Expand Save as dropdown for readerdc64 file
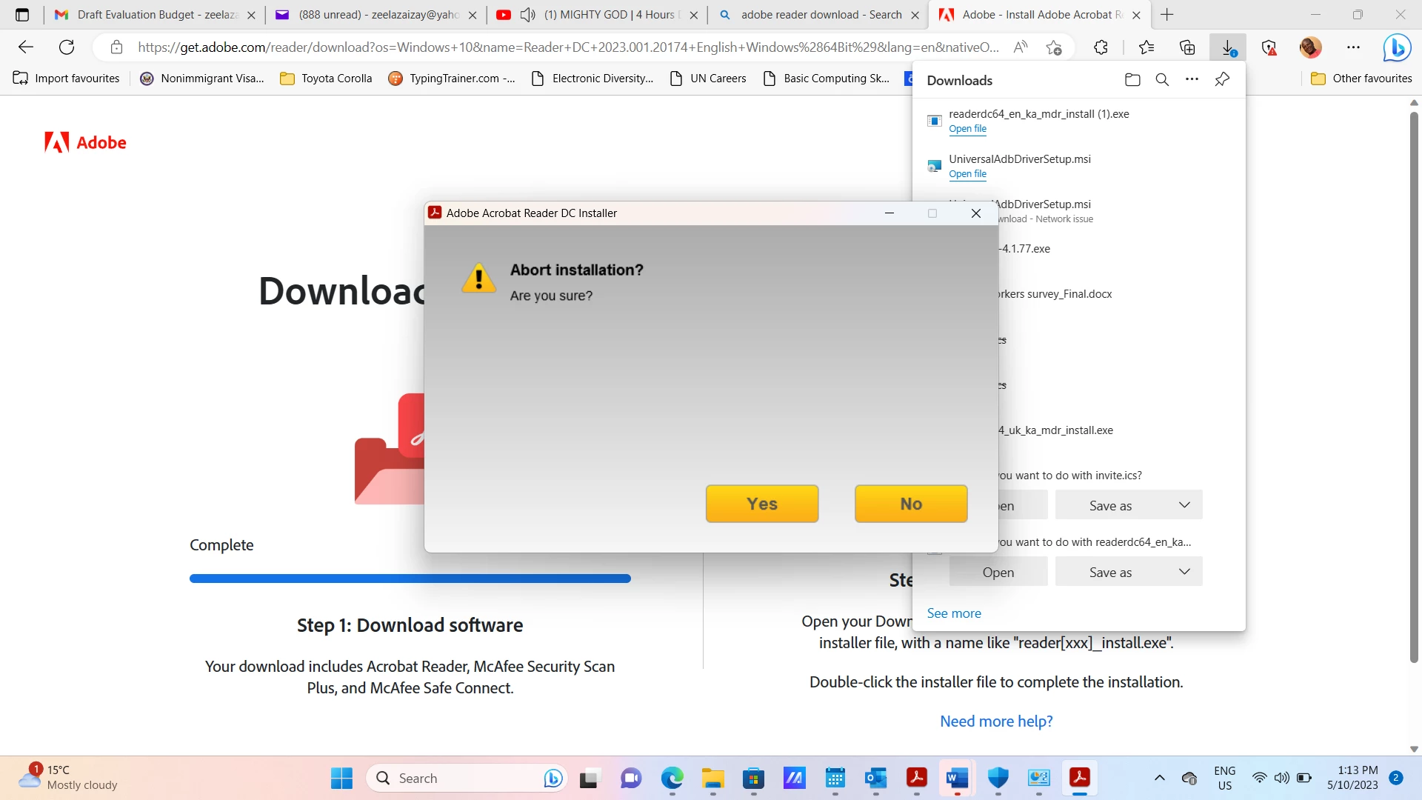Viewport: 1422px width, 800px height. (1184, 572)
